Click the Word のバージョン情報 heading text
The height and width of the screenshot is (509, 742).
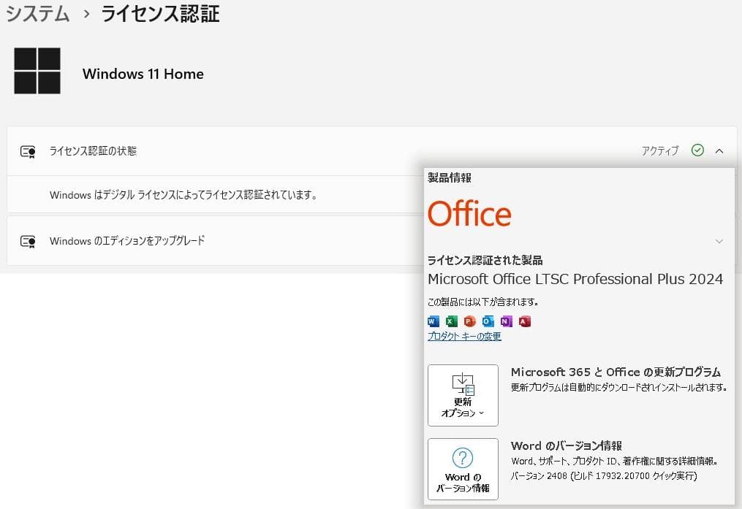(567, 445)
